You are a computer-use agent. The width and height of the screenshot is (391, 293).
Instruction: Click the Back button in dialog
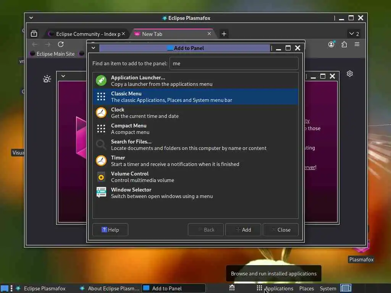[x=206, y=229]
